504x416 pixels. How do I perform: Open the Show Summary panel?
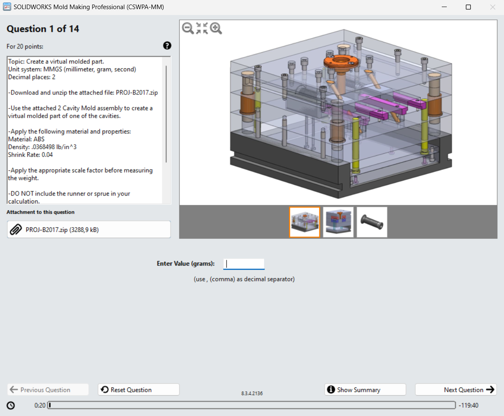tap(365, 389)
